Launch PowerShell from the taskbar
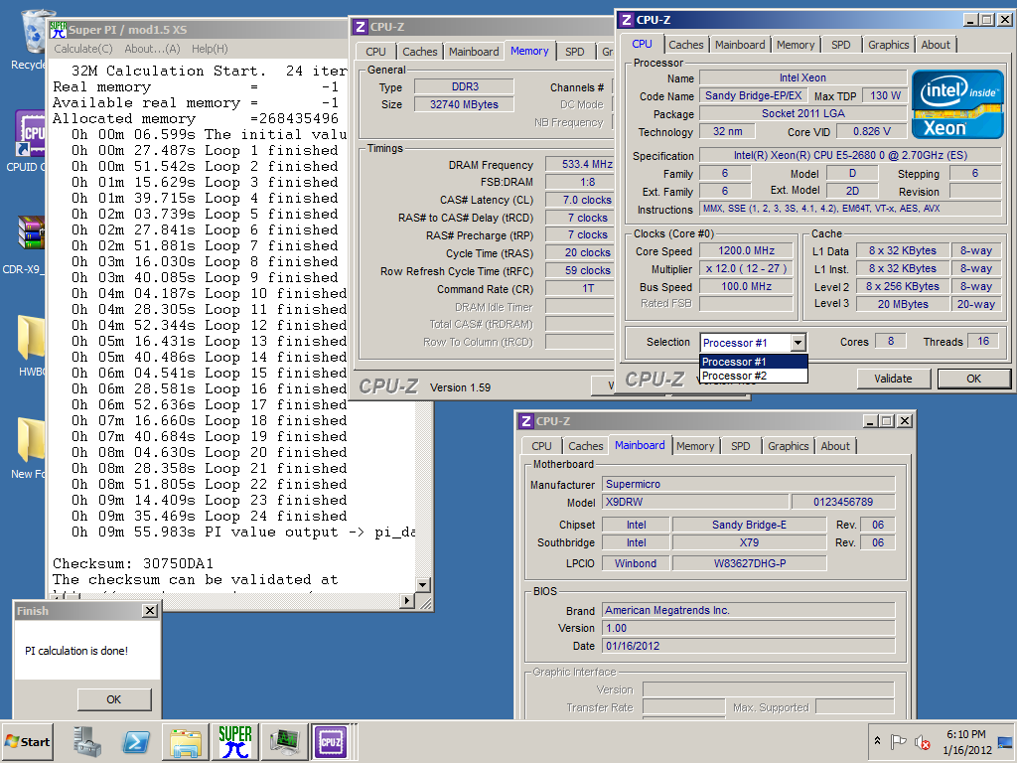 [136, 741]
